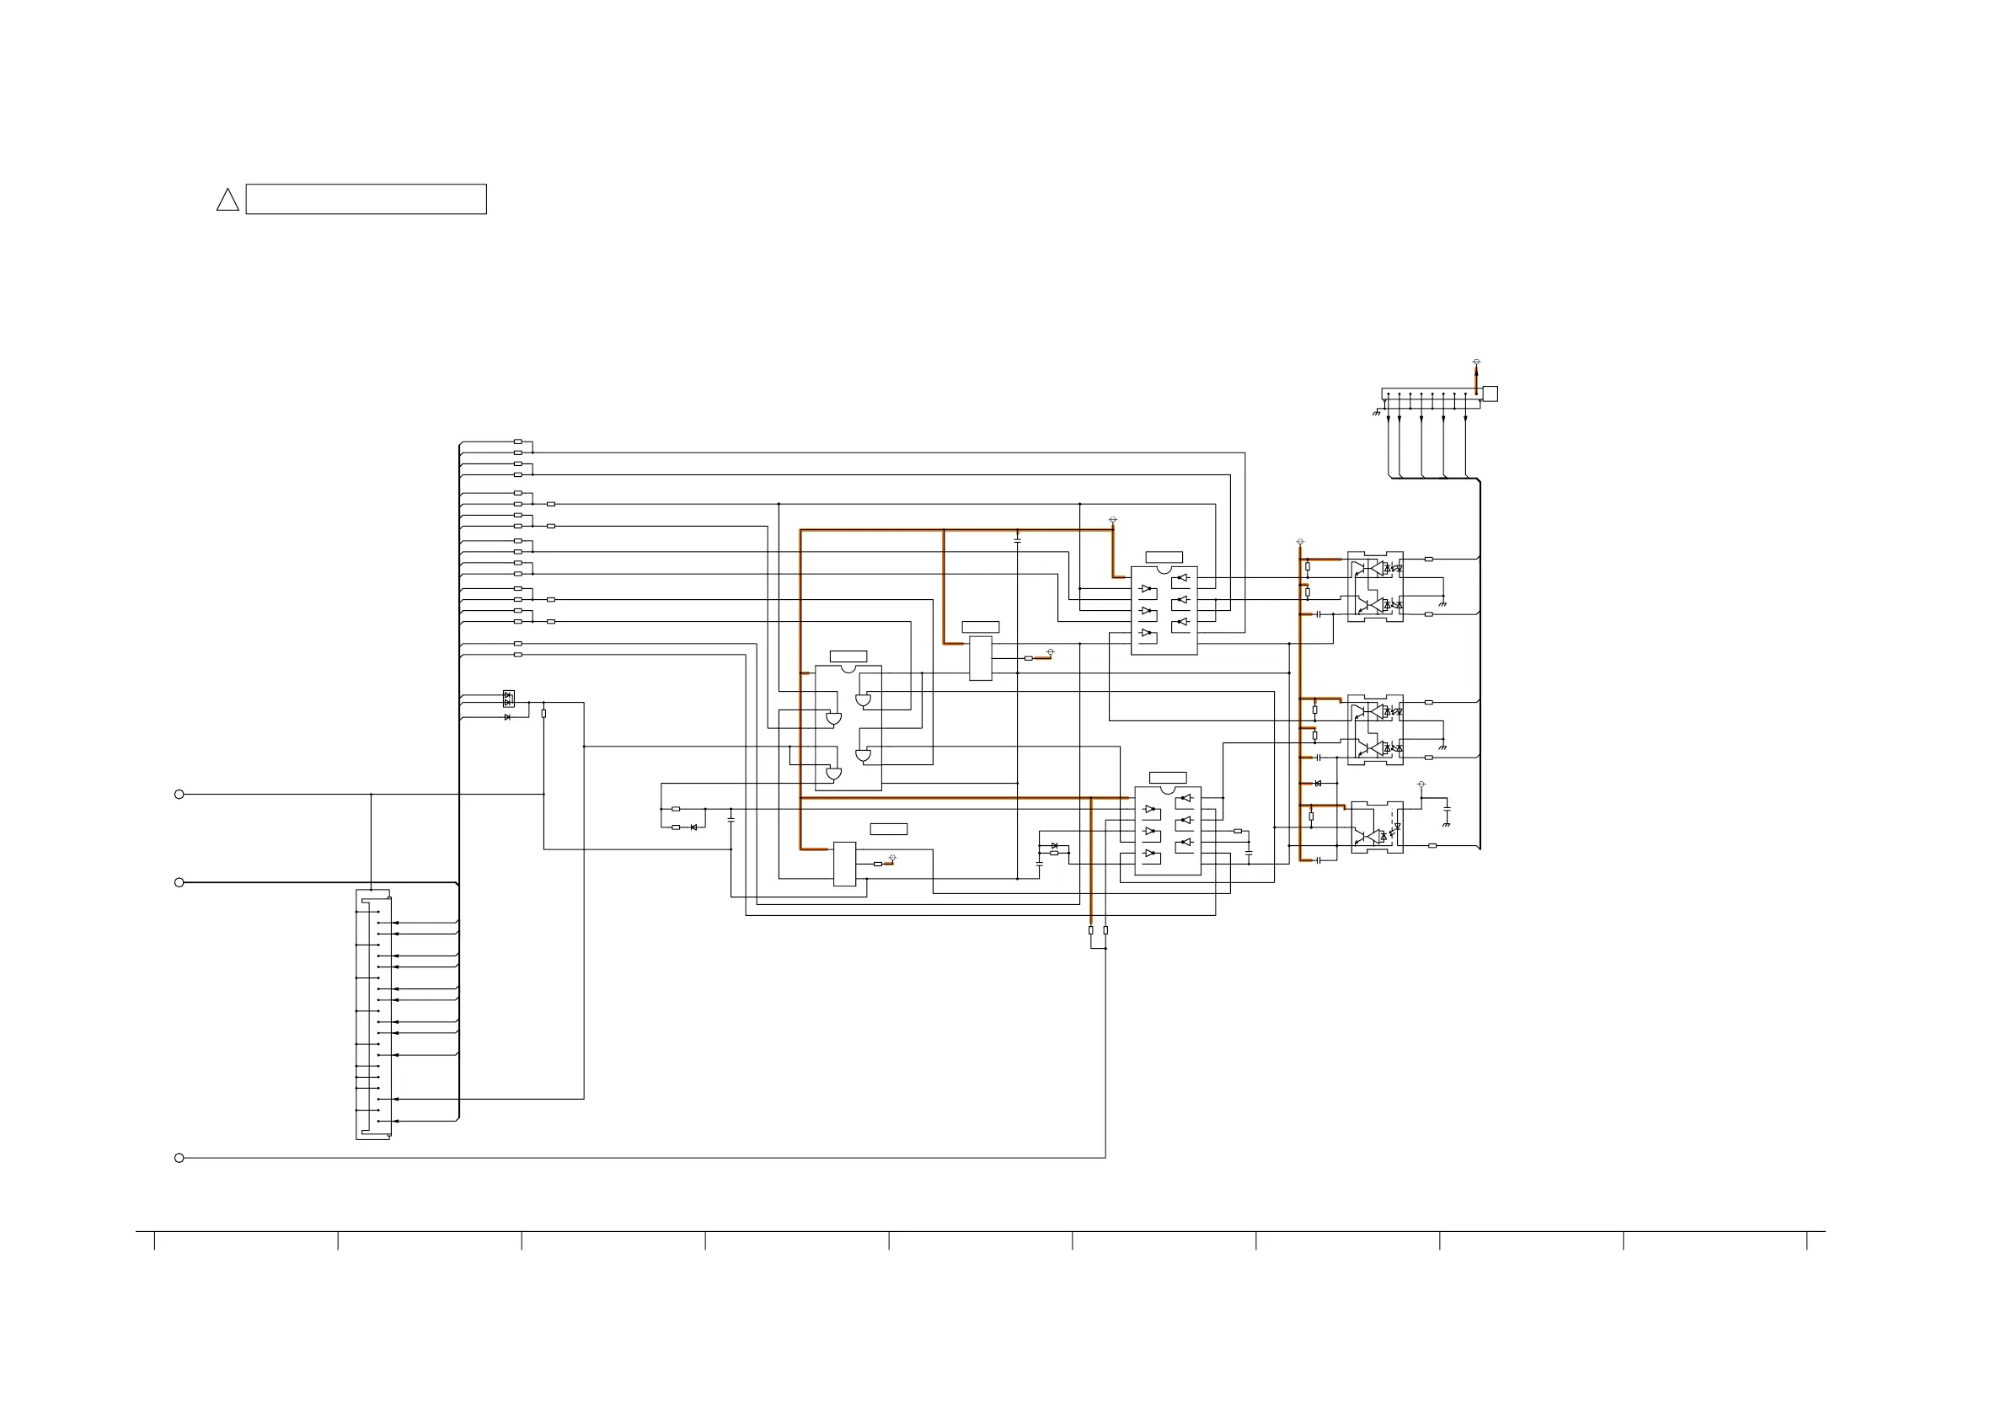The image size is (2007, 1419).
Task: Click the warning triangle symbol at top left
Action: click(x=227, y=201)
